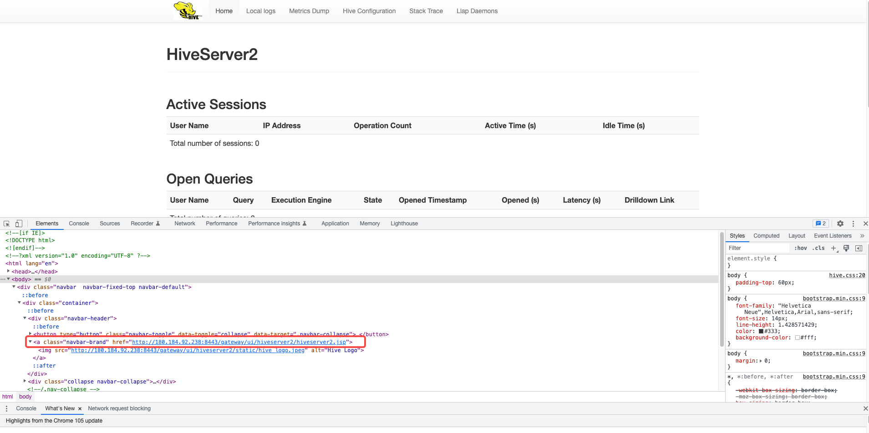Close the bottom drawer panel

pos(865,408)
